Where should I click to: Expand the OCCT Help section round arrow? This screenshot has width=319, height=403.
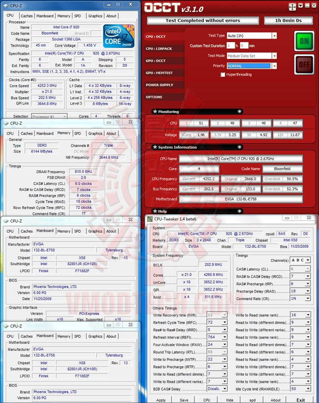click(x=239, y=211)
